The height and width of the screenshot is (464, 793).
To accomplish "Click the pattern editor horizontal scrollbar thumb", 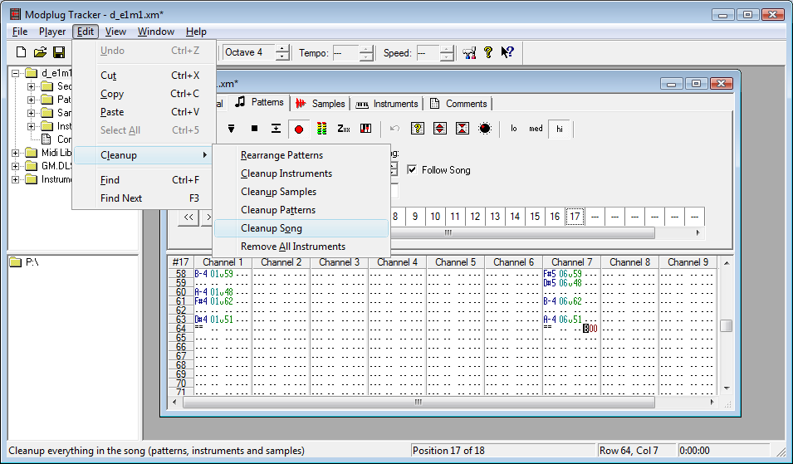I will click(419, 403).
